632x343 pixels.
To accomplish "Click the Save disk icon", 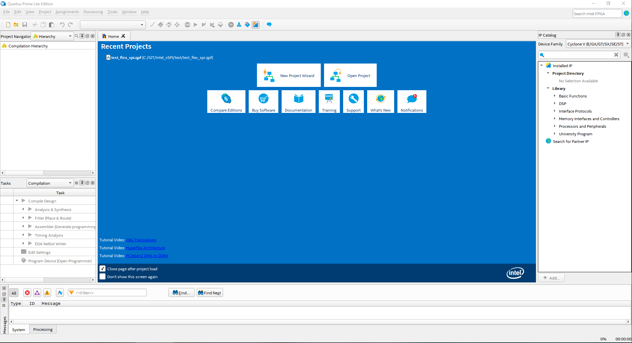I will click(x=25, y=25).
